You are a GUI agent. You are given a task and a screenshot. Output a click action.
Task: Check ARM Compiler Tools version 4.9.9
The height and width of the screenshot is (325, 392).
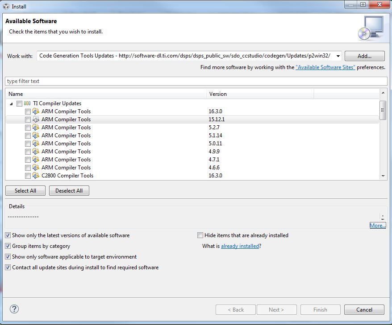pyautogui.click(x=28, y=152)
